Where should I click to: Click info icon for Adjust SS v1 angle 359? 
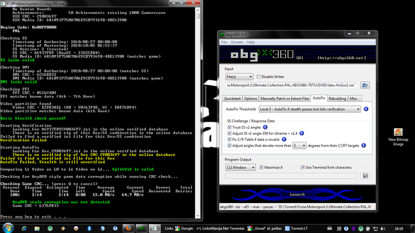tap(301, 133)
